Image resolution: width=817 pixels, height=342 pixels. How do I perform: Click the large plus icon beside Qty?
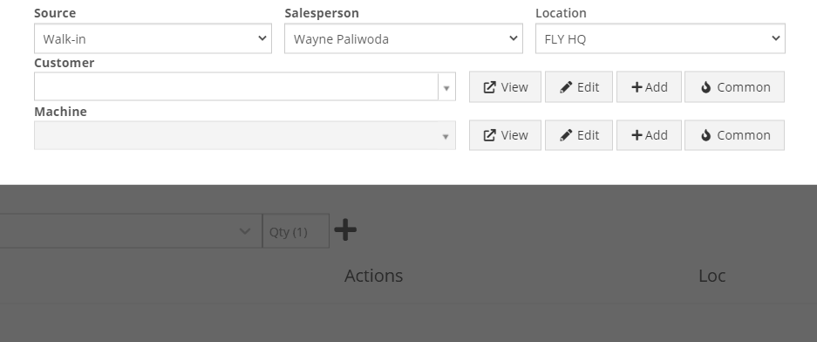pyautogui.click(x=345, y=230)
